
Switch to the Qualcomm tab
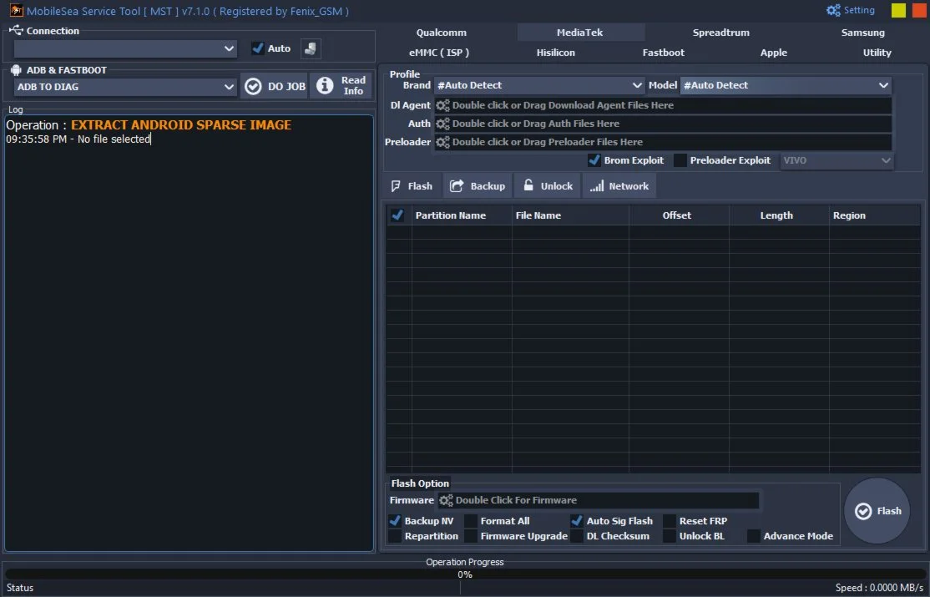click(442, 33)
